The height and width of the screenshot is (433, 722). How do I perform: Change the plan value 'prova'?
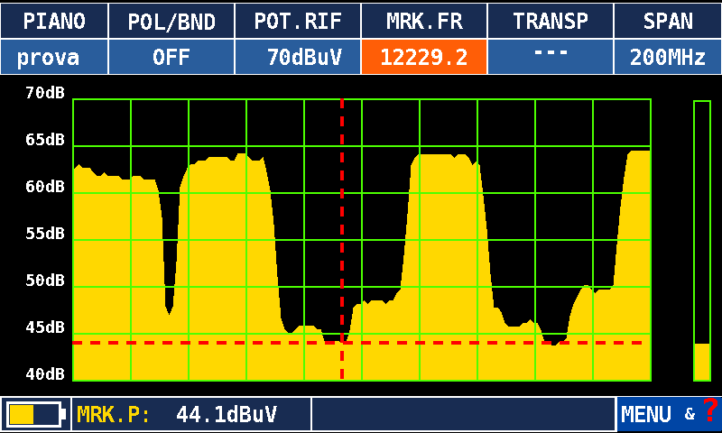pyautogui.click(x=54, y=57)
